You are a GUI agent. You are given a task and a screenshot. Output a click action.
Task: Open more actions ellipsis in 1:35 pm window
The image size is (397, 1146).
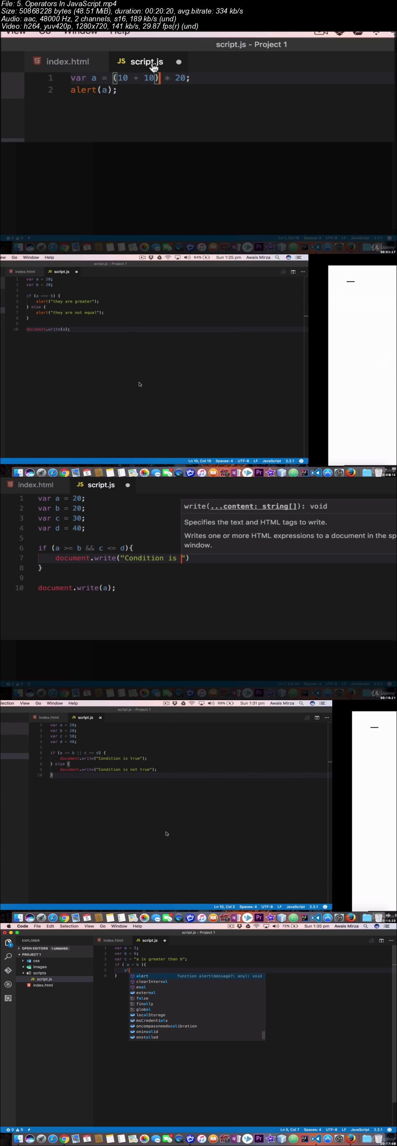point(391,941)
